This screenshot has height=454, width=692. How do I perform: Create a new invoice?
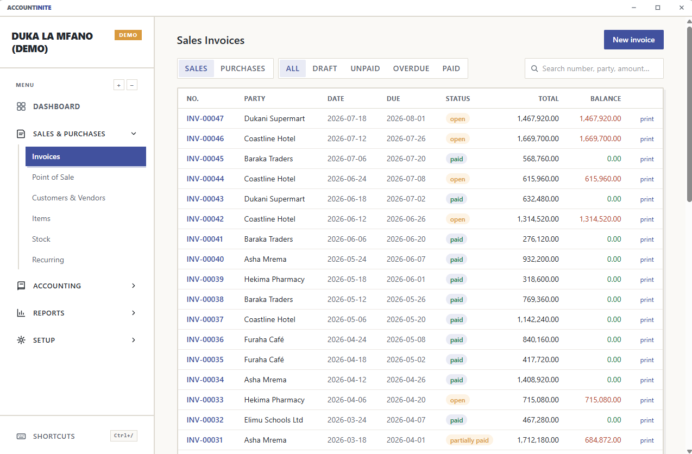634,40
